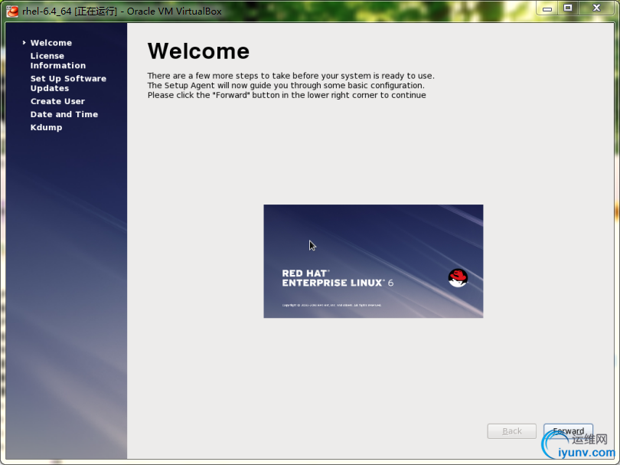Select Create User sidebar step
Viewport: 620px width, 465px height.
tap(57, 101)
